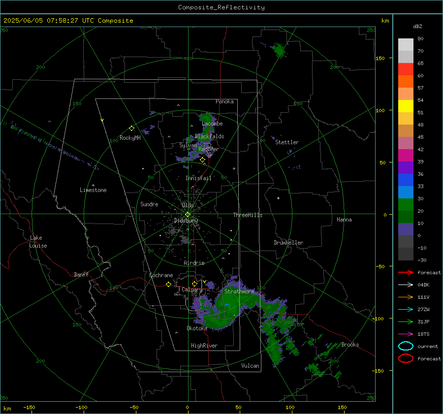Screen dimensions: 443x414
Task: Pick the magenta 18TS arrow legend icon
Action: point(406,334)
